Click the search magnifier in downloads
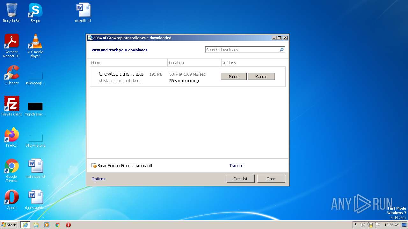This screenshot has height=229, width=408. (281, 50)
